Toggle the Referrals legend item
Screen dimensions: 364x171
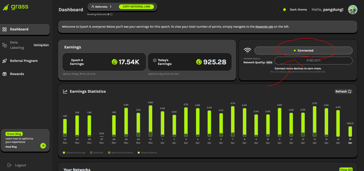click(97, 153)
